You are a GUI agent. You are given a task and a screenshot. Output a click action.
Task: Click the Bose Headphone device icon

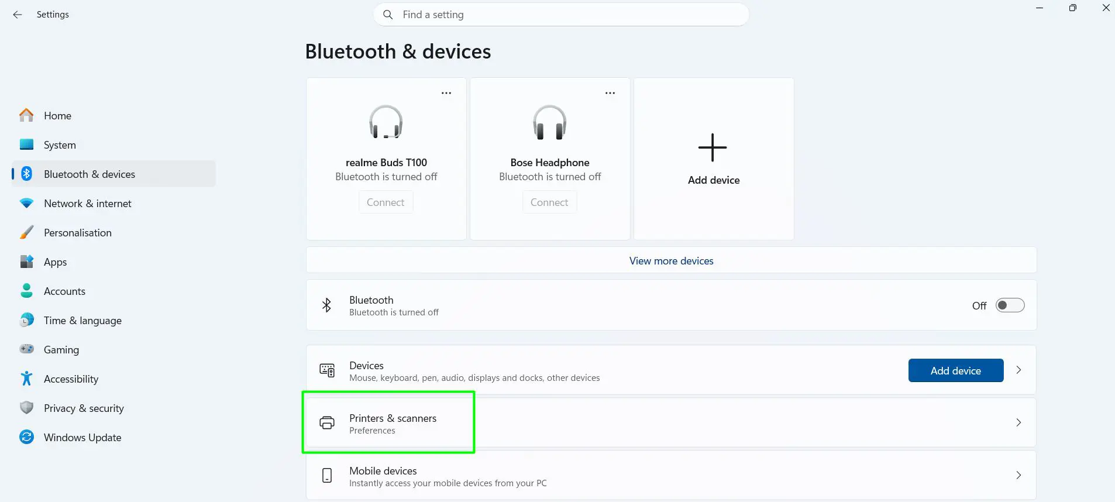550,122
